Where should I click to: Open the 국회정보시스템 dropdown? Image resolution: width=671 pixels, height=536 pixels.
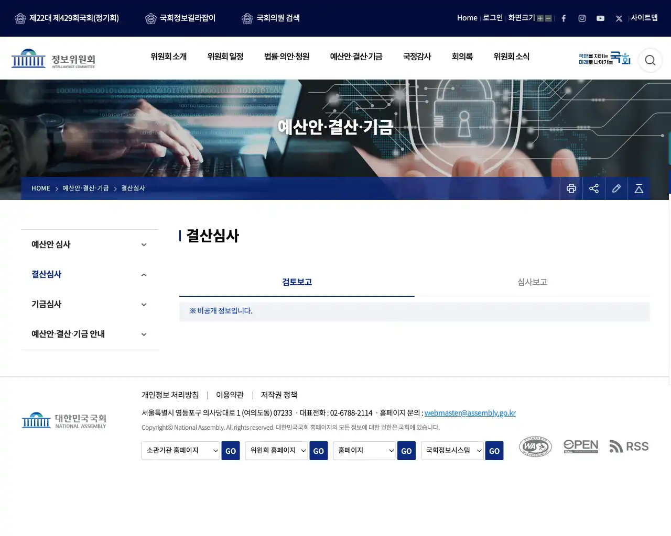pyautogui.click(x=452, y=451)
